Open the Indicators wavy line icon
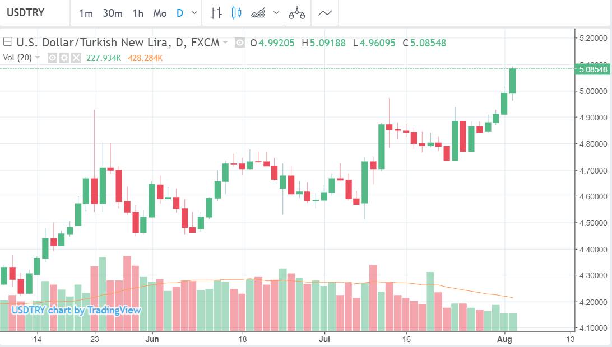Image resolution: width=612 pixels, height=347 pixels. coord(324,13)
